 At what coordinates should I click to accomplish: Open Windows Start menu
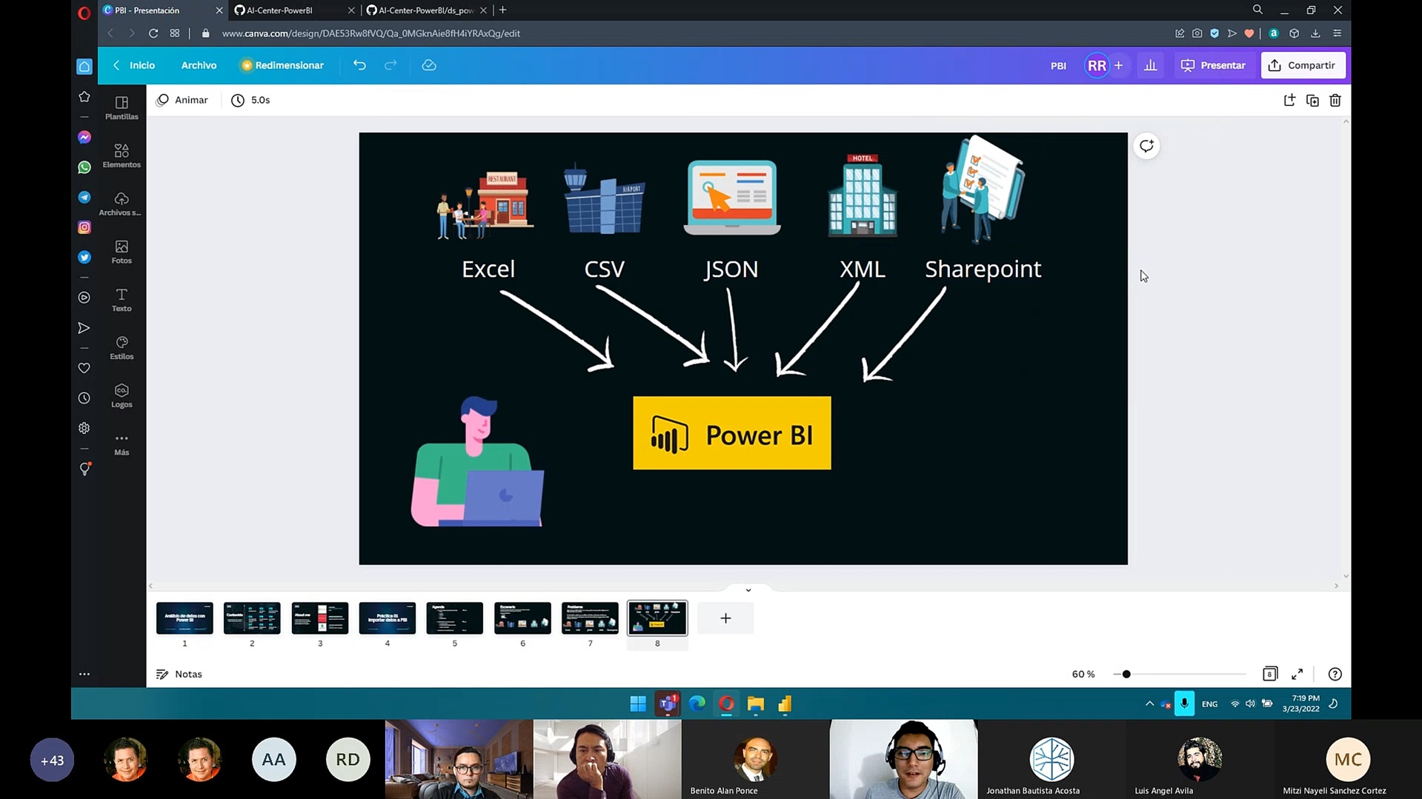[x=638, y=703]
